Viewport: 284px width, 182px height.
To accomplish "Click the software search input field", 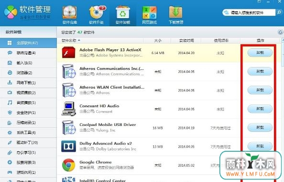I will pyautogui.click(x=252, y=12).
